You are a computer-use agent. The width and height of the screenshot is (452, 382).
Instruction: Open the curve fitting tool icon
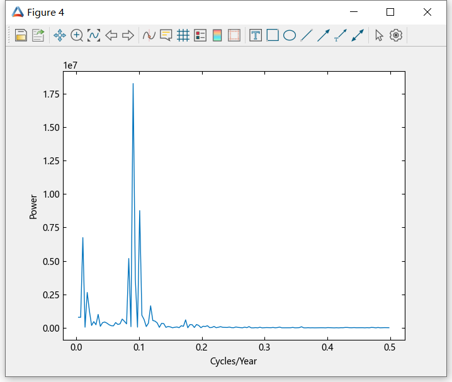pos(149,35)
